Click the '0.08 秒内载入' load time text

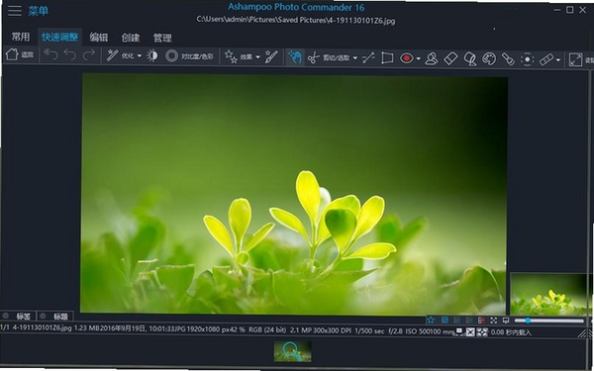(511, 332)
